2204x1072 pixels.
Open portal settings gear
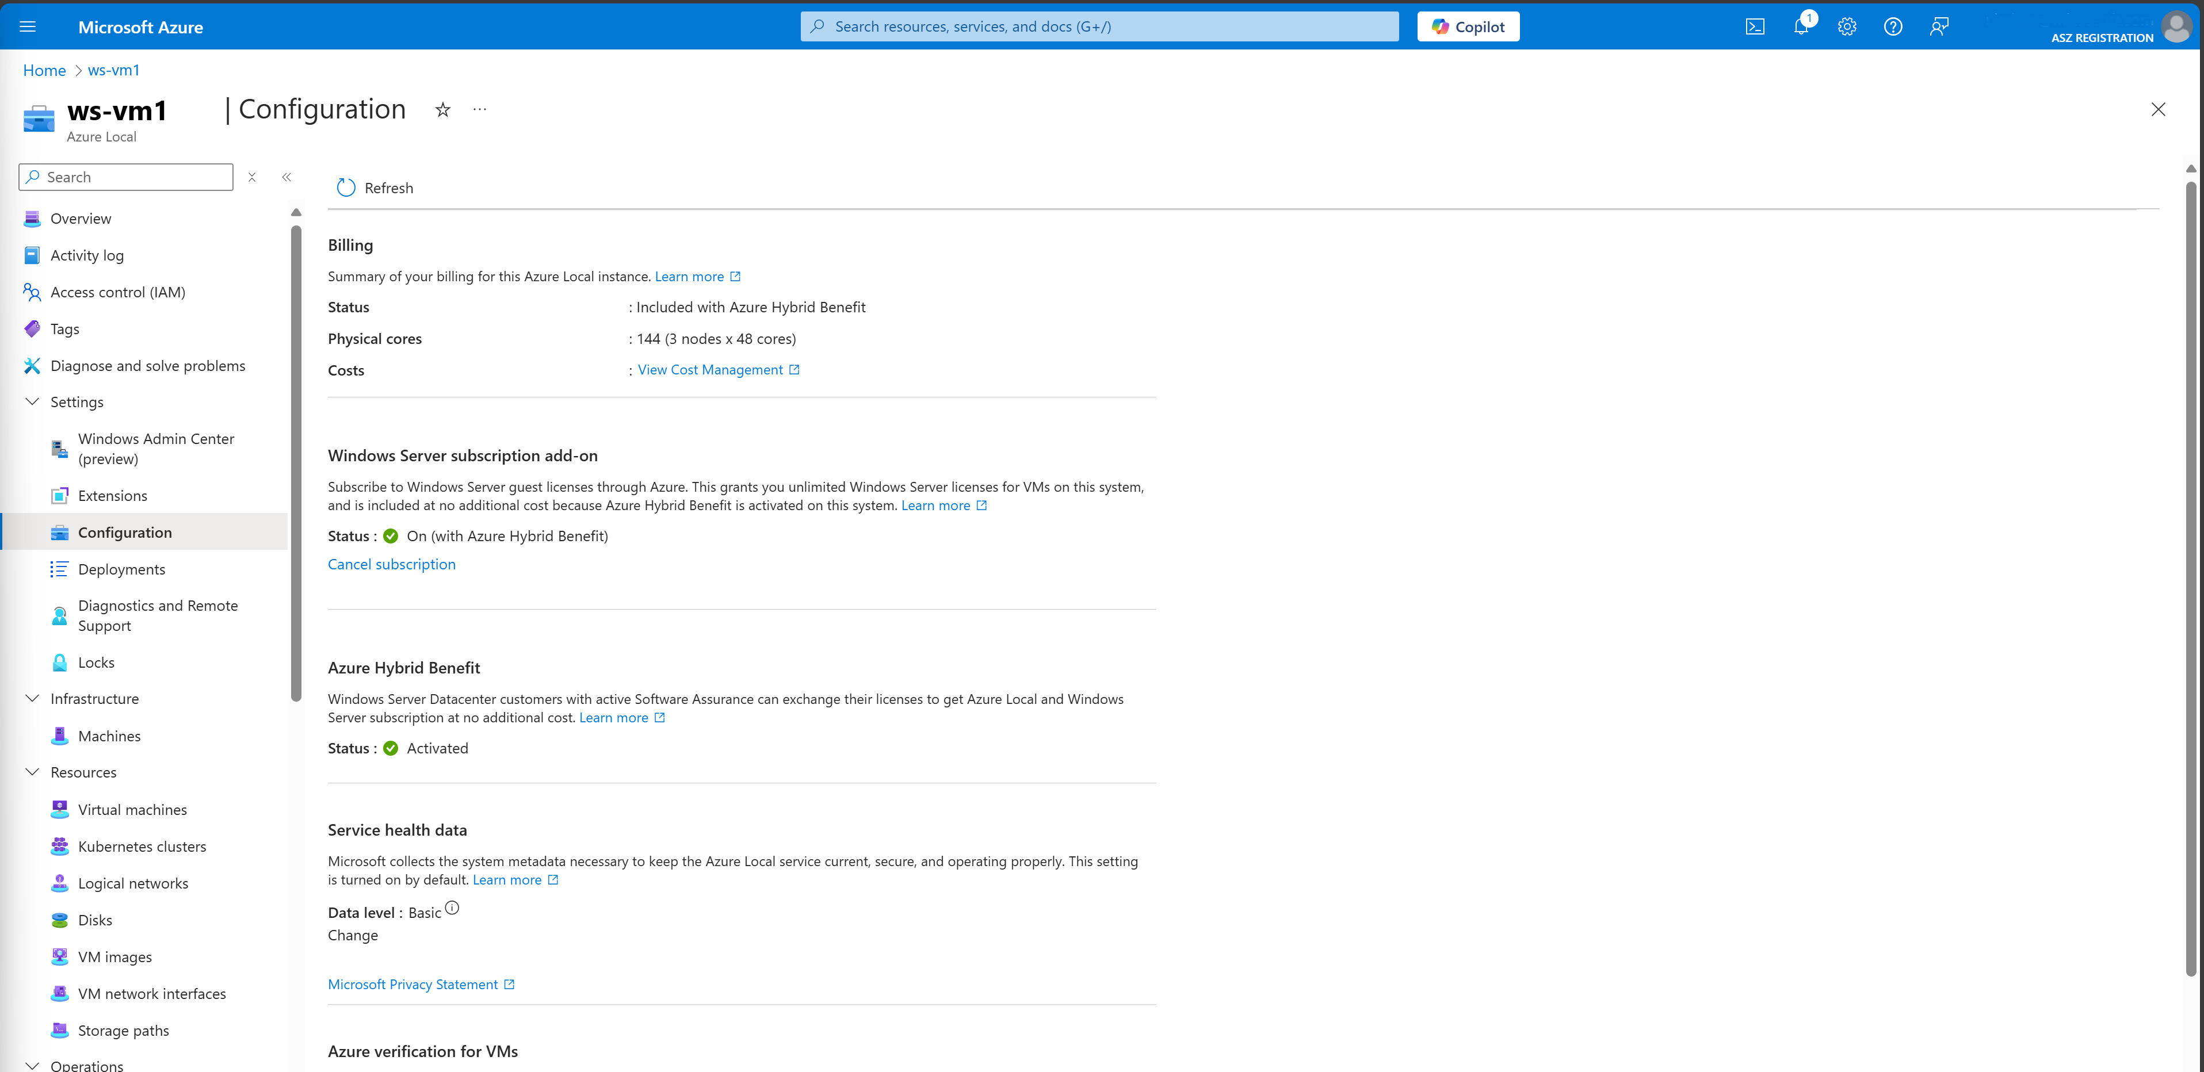(1847, 26)
